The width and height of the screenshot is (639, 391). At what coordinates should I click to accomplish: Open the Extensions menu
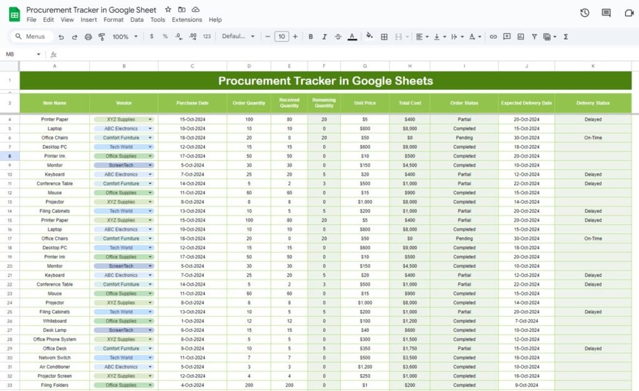pyautogui.click(x=187, y=19)
